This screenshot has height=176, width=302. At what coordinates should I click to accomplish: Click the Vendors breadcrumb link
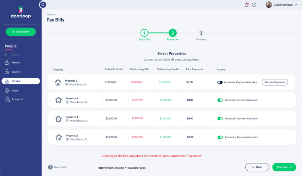(x=51, y=14)
